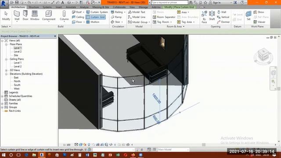Switch to the Architecture tab

18,7
